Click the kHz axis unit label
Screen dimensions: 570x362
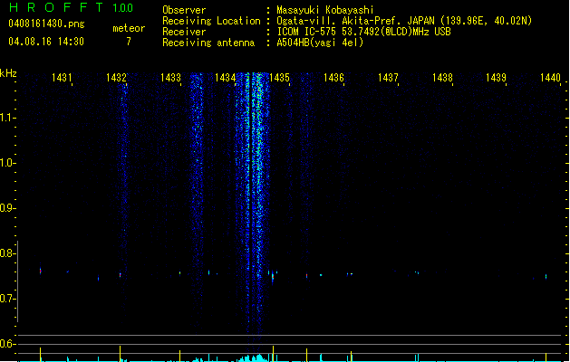[8, 73]
